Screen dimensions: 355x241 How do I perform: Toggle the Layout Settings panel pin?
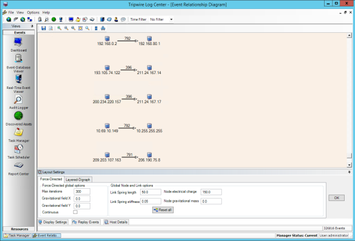(349, 172)
